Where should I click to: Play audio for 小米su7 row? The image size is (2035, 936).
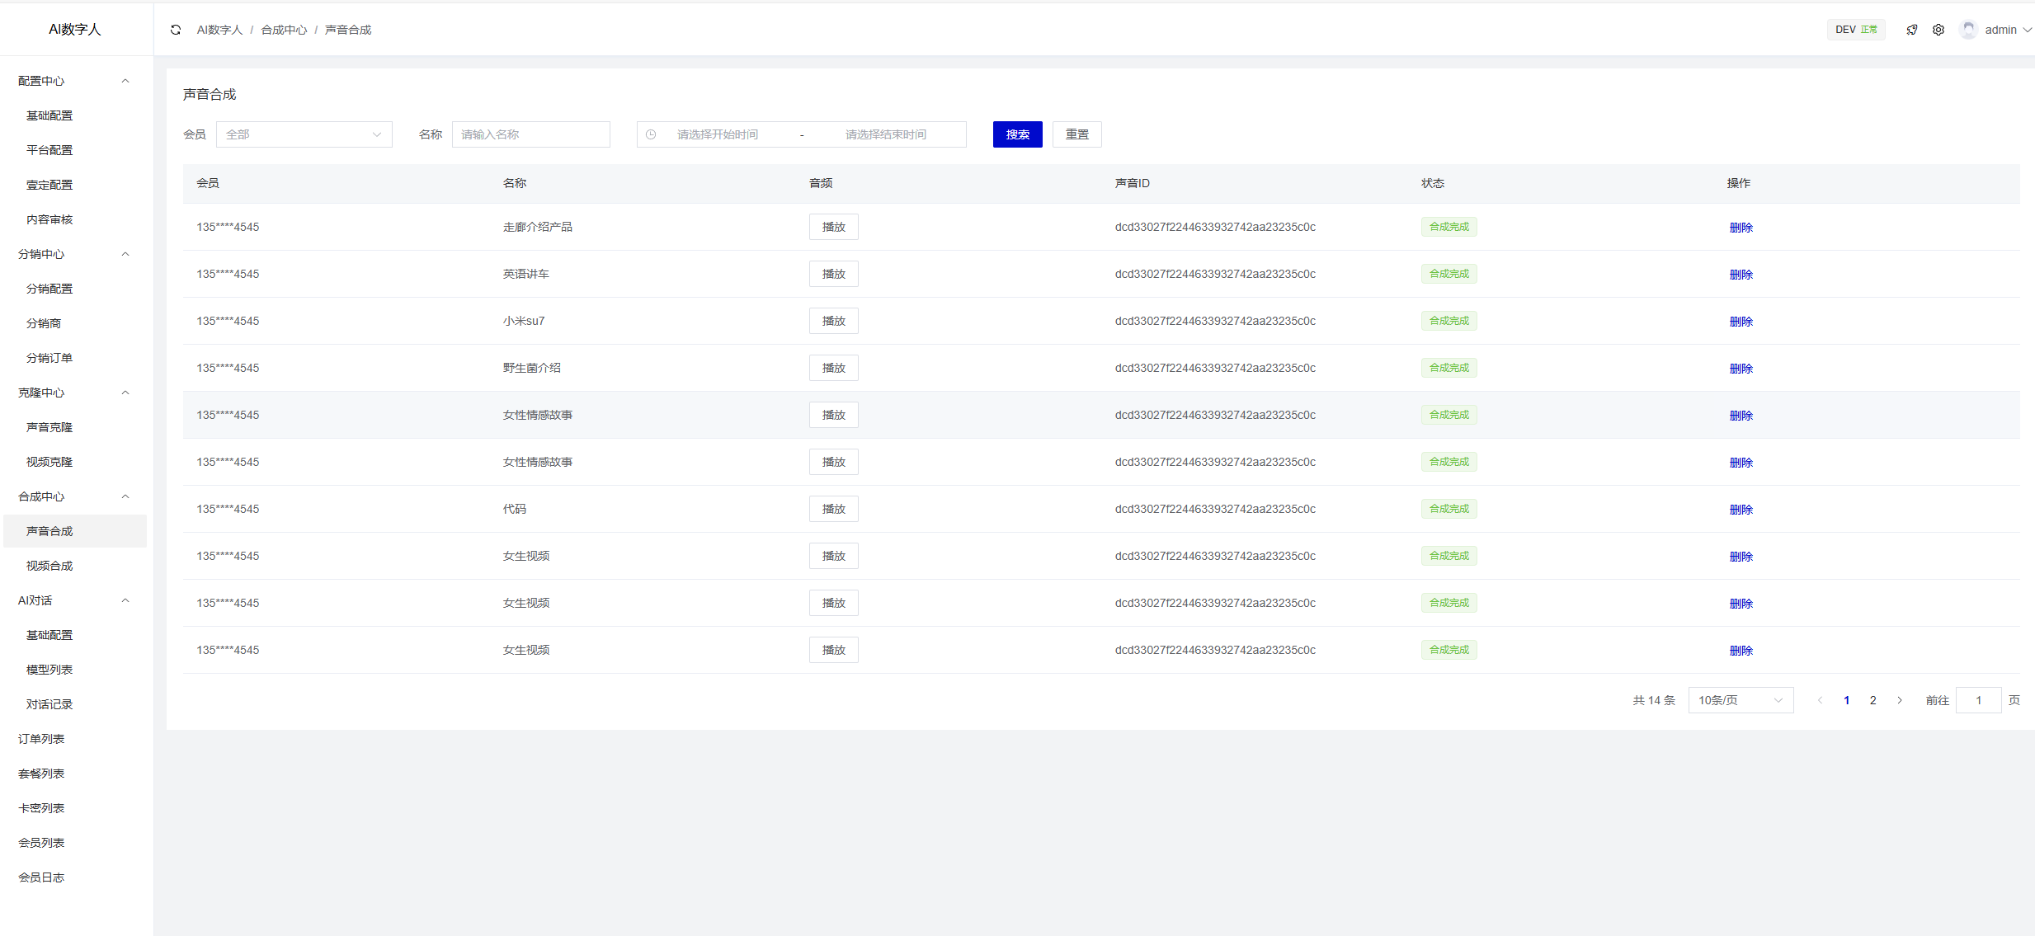833,321
